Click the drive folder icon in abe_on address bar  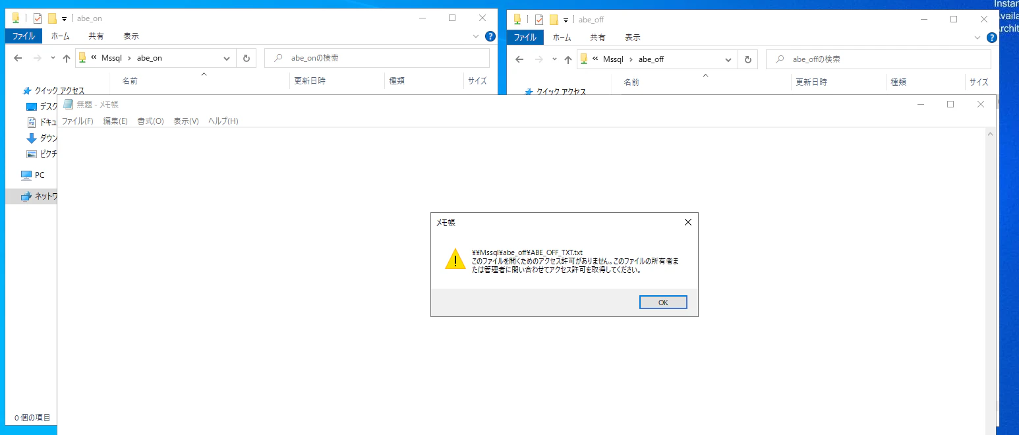pyautogui.click(x=82, y=58)
